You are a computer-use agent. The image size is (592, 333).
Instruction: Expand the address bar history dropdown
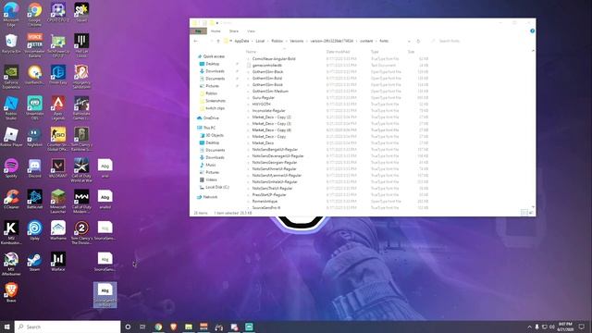pos(409,41)
